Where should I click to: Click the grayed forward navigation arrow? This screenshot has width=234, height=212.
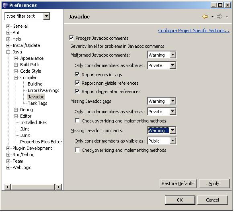(x=220, y=16)
